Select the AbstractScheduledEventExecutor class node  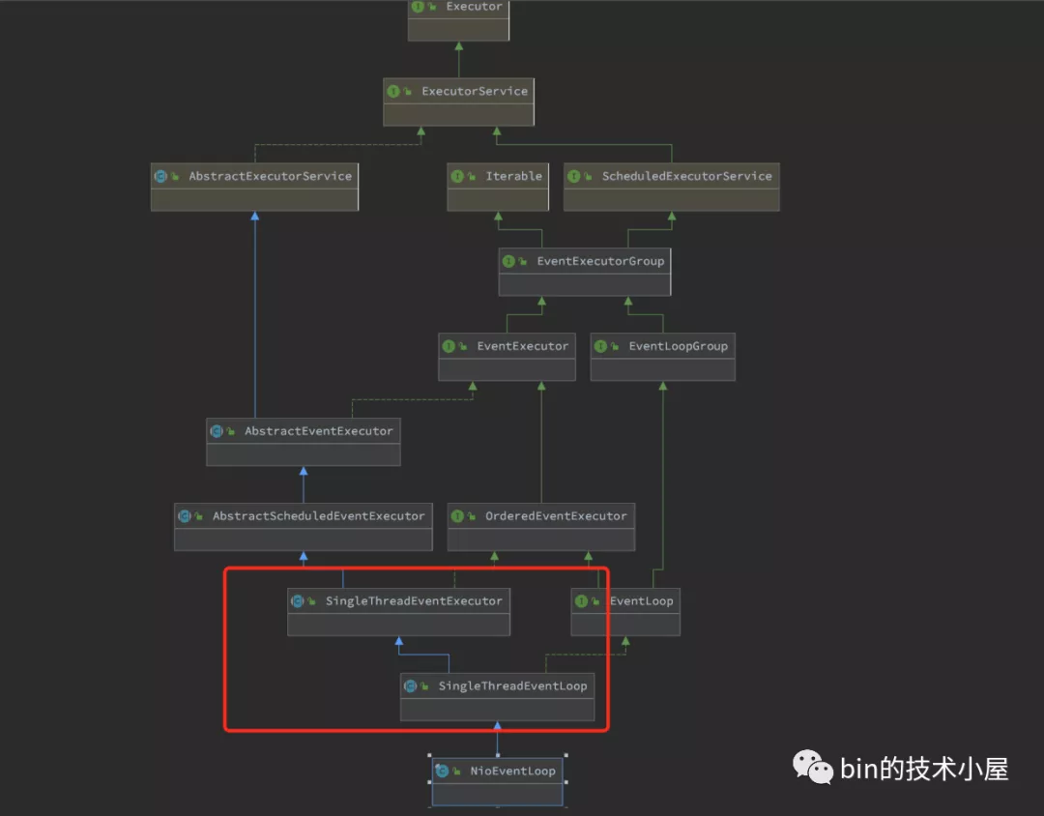tap(304, 527)
